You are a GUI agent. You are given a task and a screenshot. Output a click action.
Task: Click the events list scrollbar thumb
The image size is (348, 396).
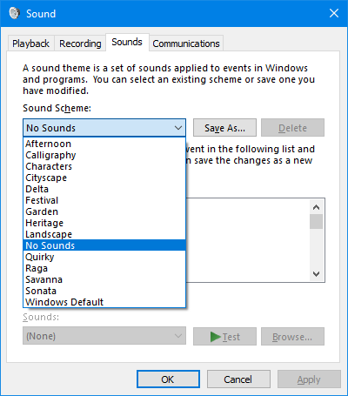(x=316, y=222)
